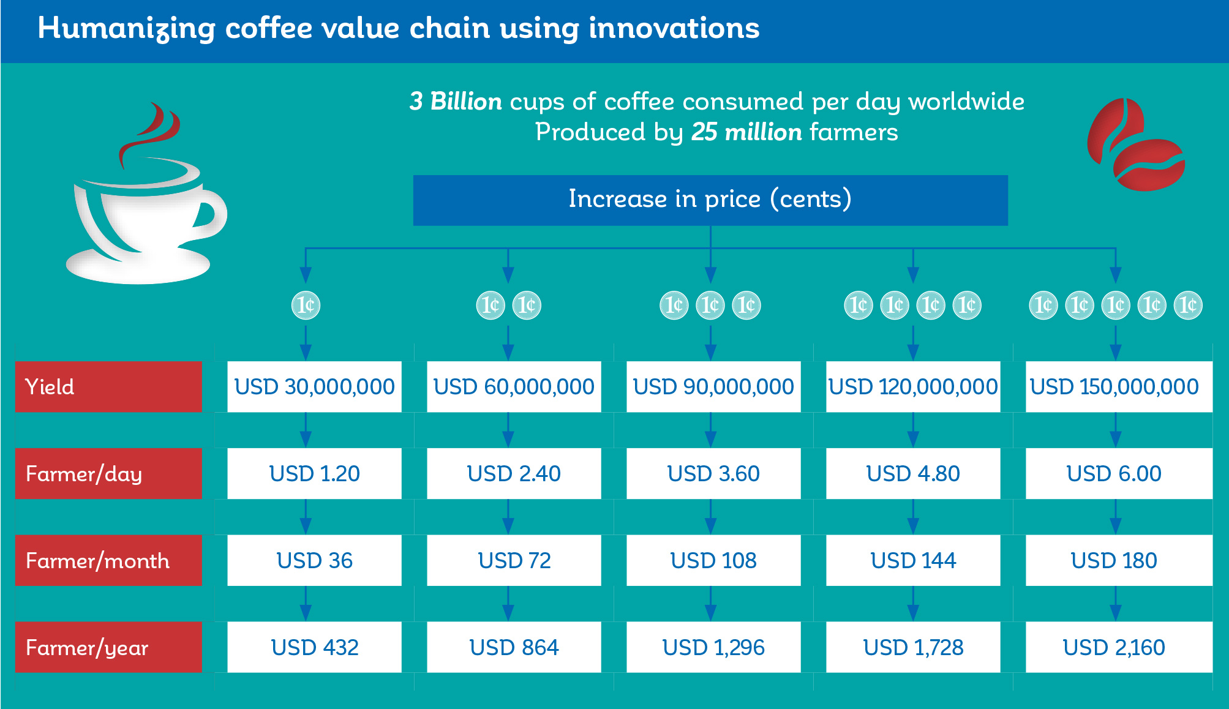Click the first coin in the five-cent group
This screenshot has width=1229, height=709.
pos(1043,305)
